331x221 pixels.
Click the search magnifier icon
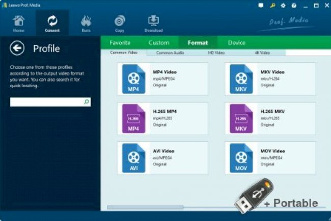(87, 102)
